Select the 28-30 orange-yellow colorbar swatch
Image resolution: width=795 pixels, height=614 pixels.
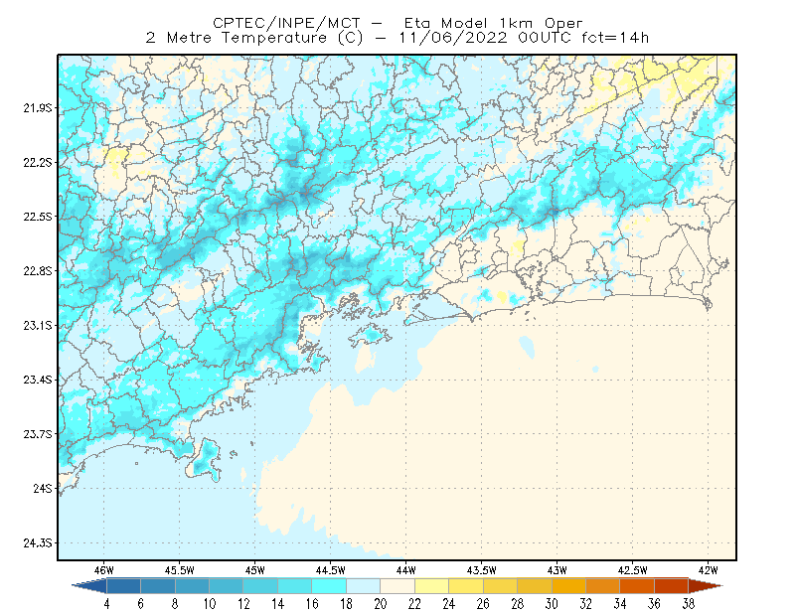535,586
